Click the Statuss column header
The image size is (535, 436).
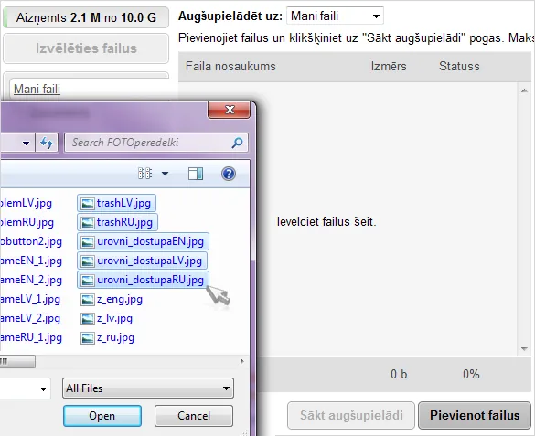pyautogui.click(x=459, y=66)
